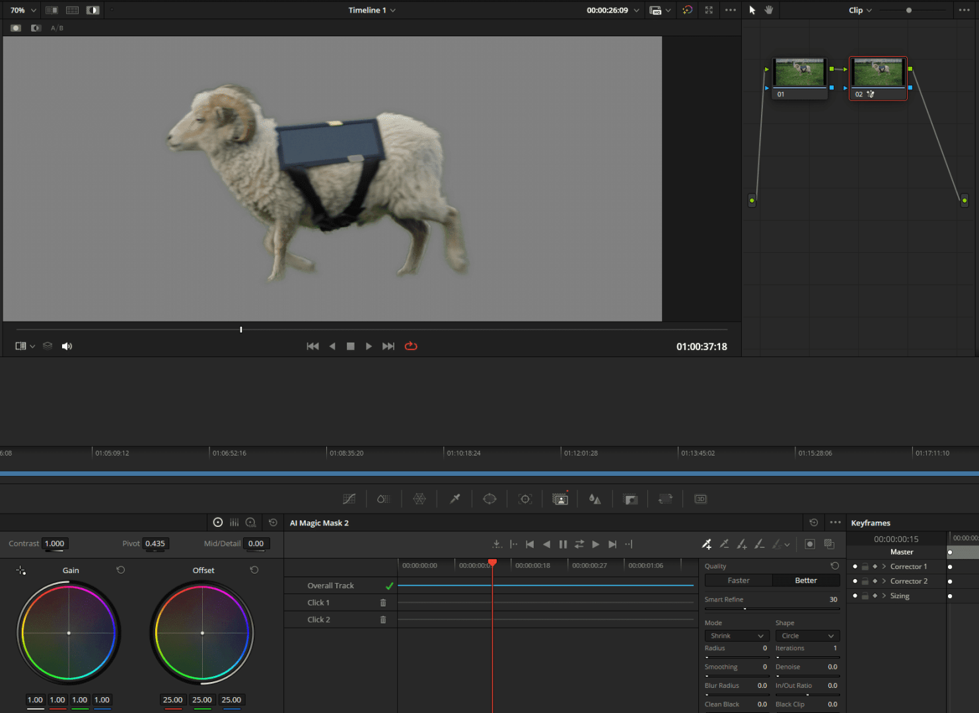The height and width of the screenshot is (713, 979).
Task: Open the Power Windows palette
Action: (489, 498)
